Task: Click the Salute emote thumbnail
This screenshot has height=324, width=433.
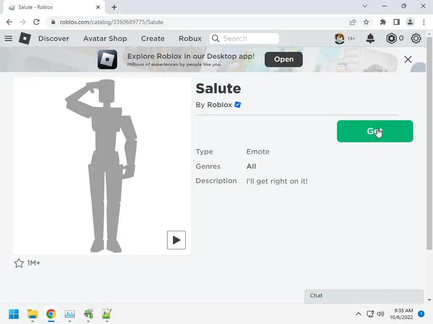Action: (x=102, y=166)
